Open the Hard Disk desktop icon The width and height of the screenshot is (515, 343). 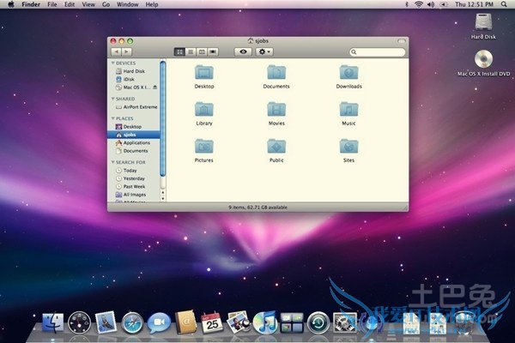(x=483, y=22)
